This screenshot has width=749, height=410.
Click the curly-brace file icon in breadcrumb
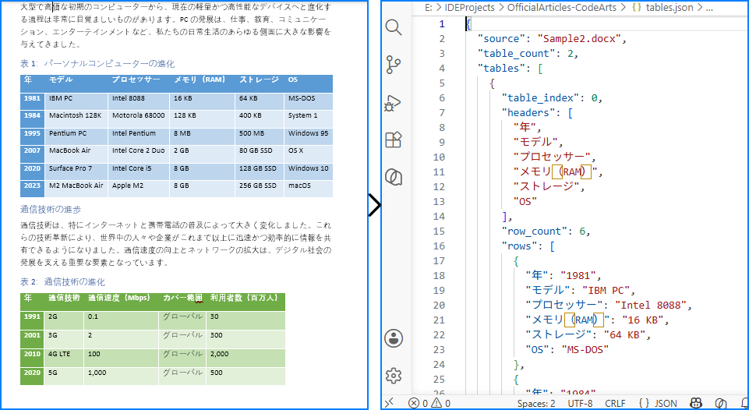(636, 8)
